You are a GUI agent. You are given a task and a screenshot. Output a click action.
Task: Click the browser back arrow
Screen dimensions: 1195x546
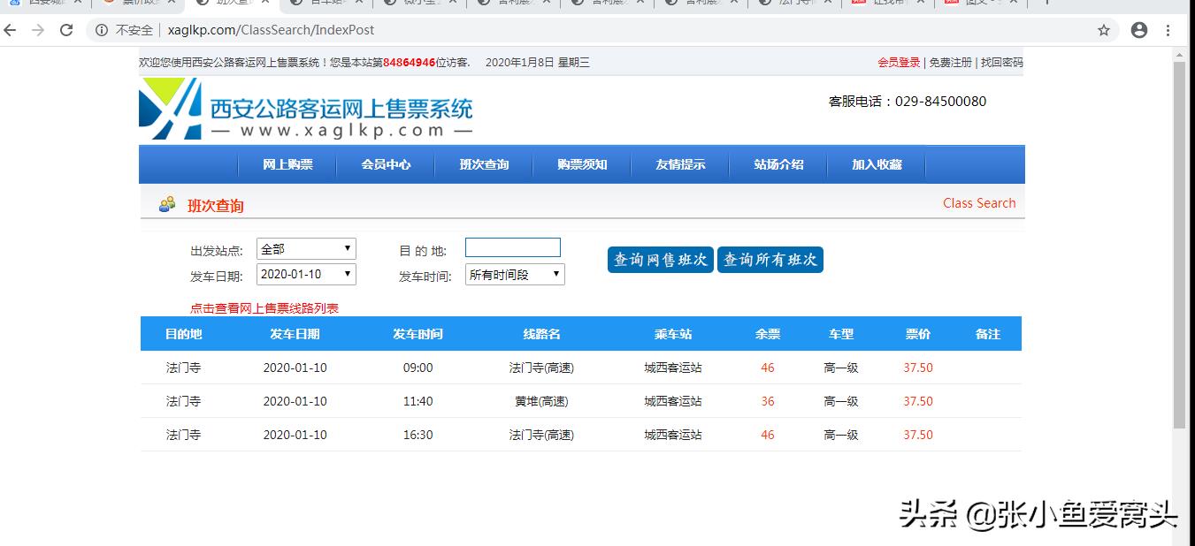[11, 30]
